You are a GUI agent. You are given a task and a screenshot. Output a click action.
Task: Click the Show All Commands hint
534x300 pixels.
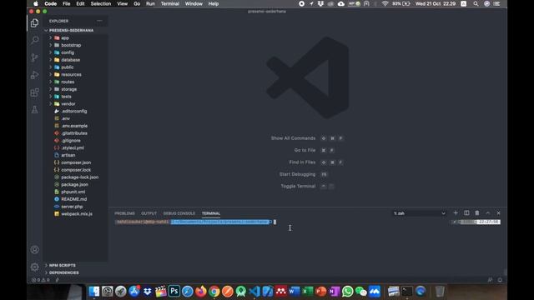point(293,138)
